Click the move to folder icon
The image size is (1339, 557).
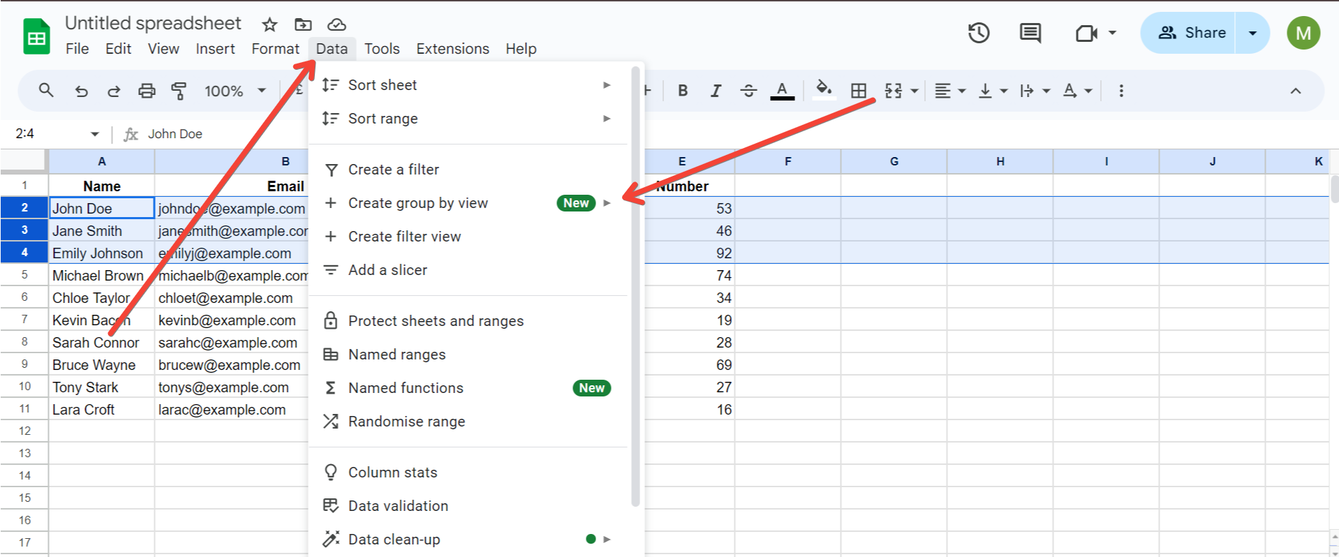point(303,25)
